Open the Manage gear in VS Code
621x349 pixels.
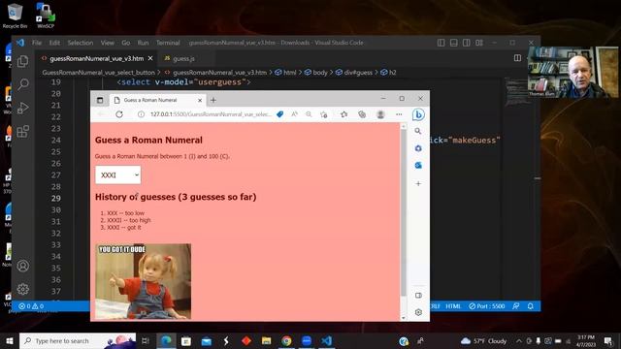pyautogui.click(x=23, y=289)
